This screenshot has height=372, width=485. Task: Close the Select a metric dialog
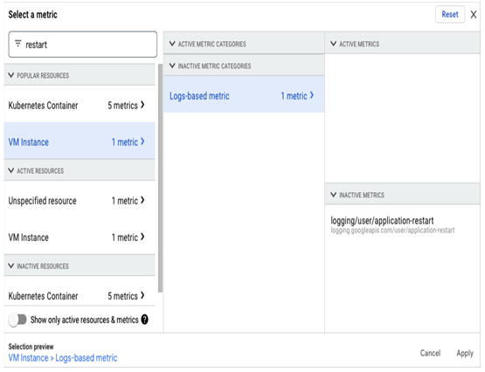[474, 15]
